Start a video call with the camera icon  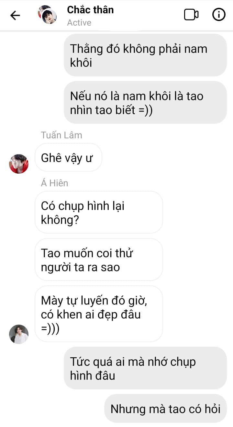pyautogui.click(x=191, y=15)
